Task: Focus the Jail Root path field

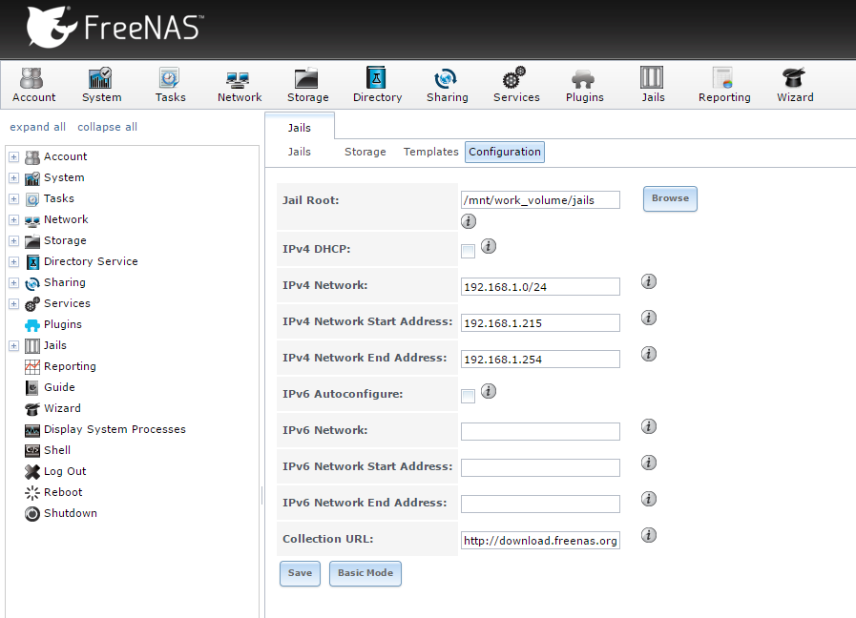Action: [540, 199]
